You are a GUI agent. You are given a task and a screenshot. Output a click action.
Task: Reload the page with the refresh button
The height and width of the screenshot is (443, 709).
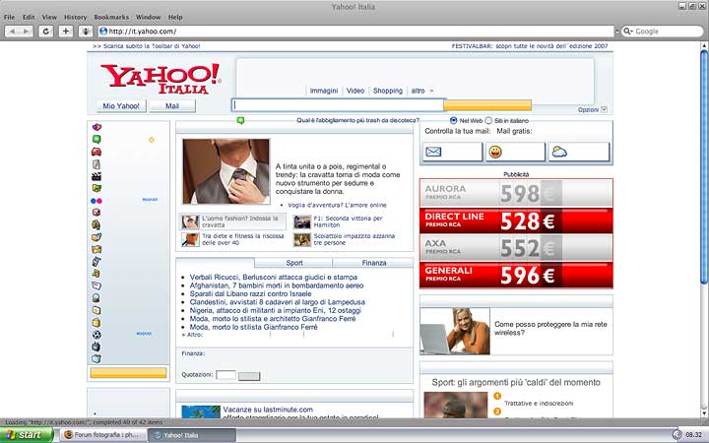coord(45,32)
